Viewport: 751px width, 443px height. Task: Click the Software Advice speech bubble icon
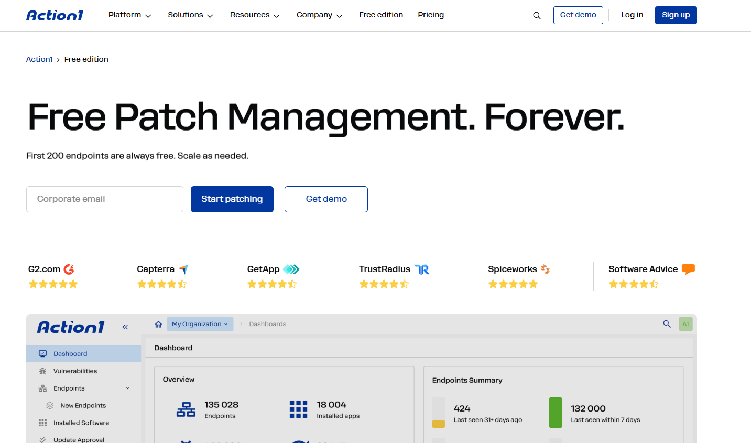point(688,269)
